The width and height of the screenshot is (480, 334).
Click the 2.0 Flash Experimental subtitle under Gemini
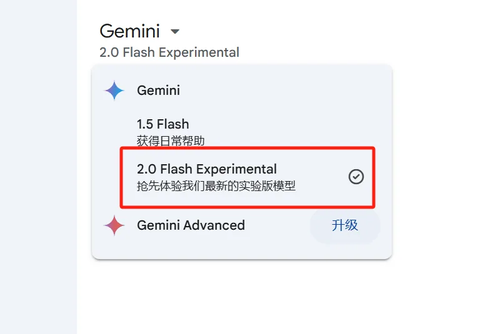tap(169, 52)
